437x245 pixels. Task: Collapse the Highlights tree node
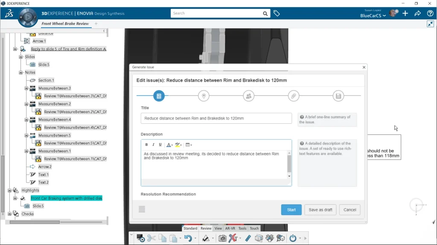[9, 190]
